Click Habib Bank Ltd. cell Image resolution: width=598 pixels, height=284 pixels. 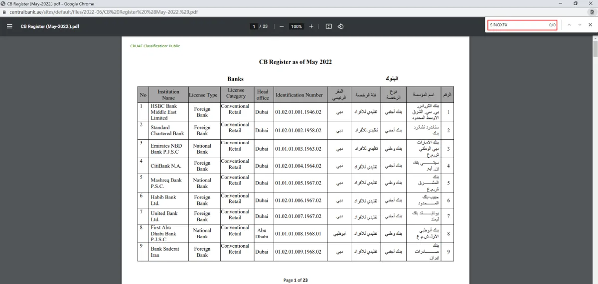pos(168,200)
